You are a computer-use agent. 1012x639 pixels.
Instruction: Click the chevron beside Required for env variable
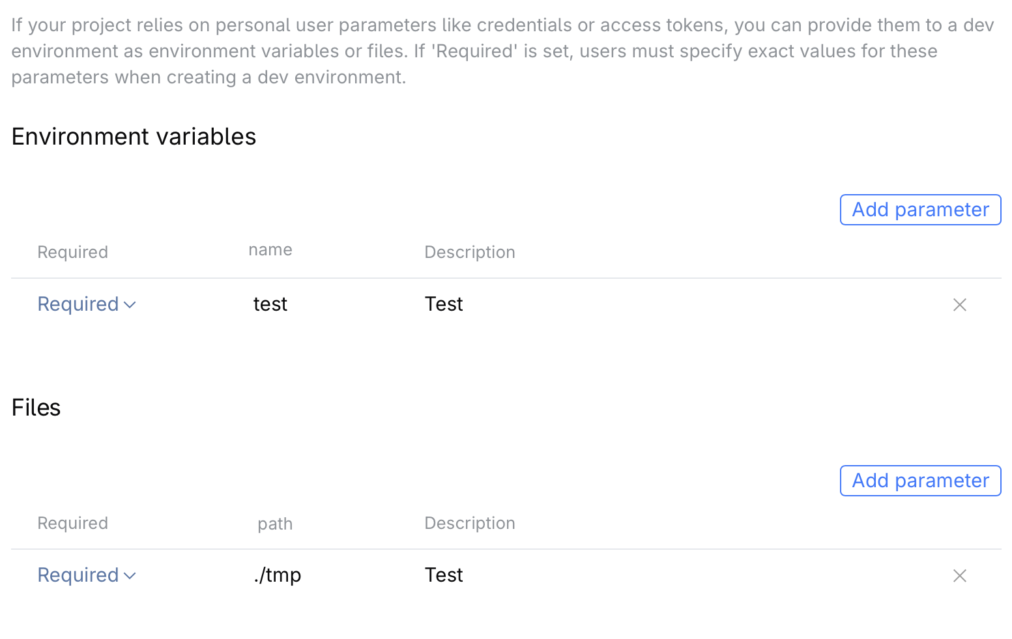point(130,305)
